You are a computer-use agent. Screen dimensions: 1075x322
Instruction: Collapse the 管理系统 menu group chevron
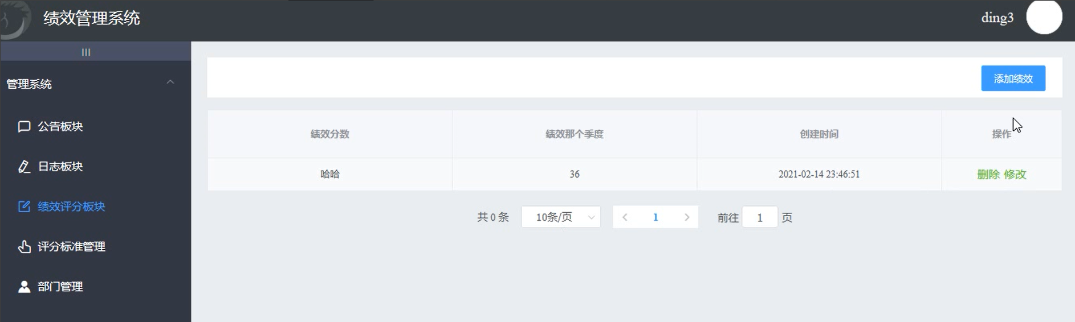[170, 82]
